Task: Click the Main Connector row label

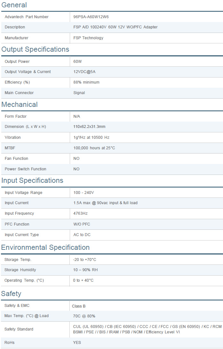Action: [19, 93]
